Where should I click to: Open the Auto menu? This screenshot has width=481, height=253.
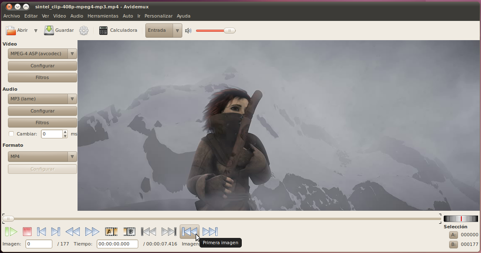pos(128,16)
